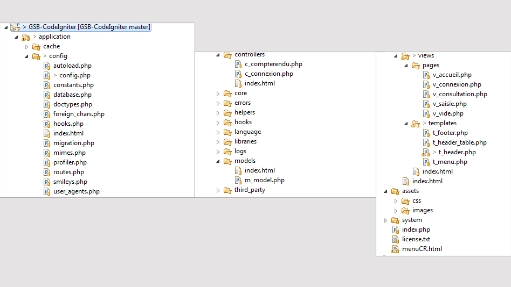
Task: Expand the core folder
Action: pyautogui.click(x=218, y=94)
